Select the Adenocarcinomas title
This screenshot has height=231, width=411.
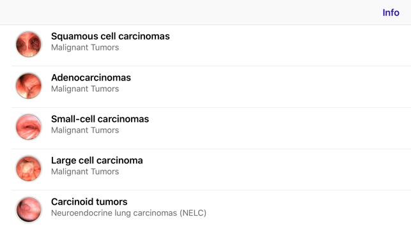tap(91, 77)
